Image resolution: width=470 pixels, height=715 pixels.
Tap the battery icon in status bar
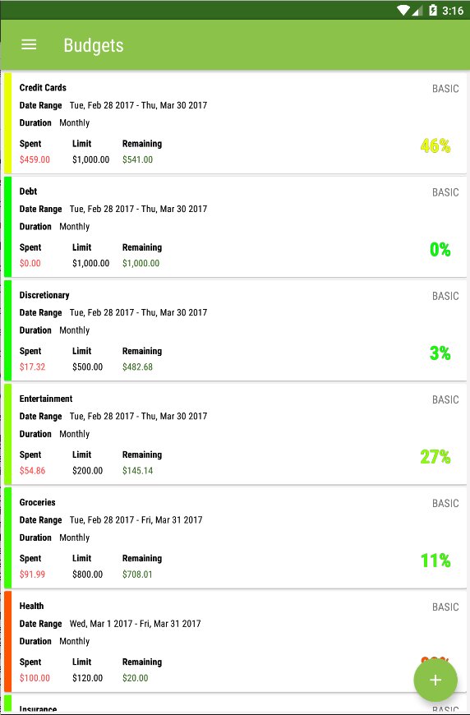point(433,10)
